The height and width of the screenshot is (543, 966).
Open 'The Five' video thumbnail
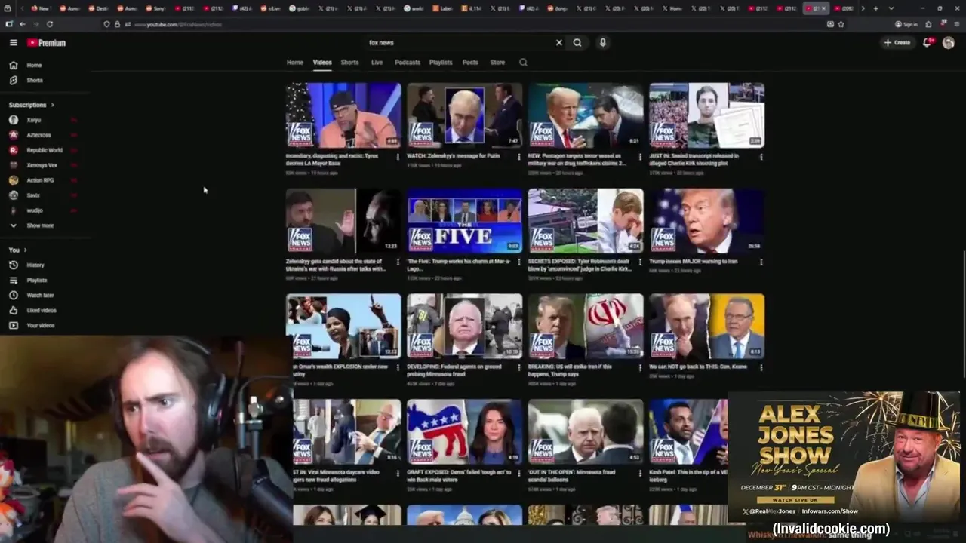464,220
